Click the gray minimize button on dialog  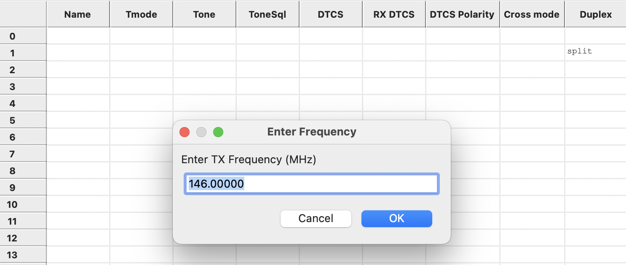tap(201, 132)
